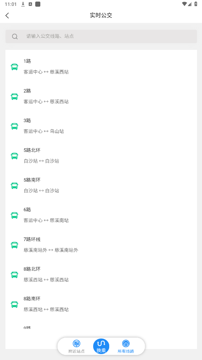This screenshot has width=202, height=360.
Task: Tap the search magnifier icon
Action: click(15, 37)
